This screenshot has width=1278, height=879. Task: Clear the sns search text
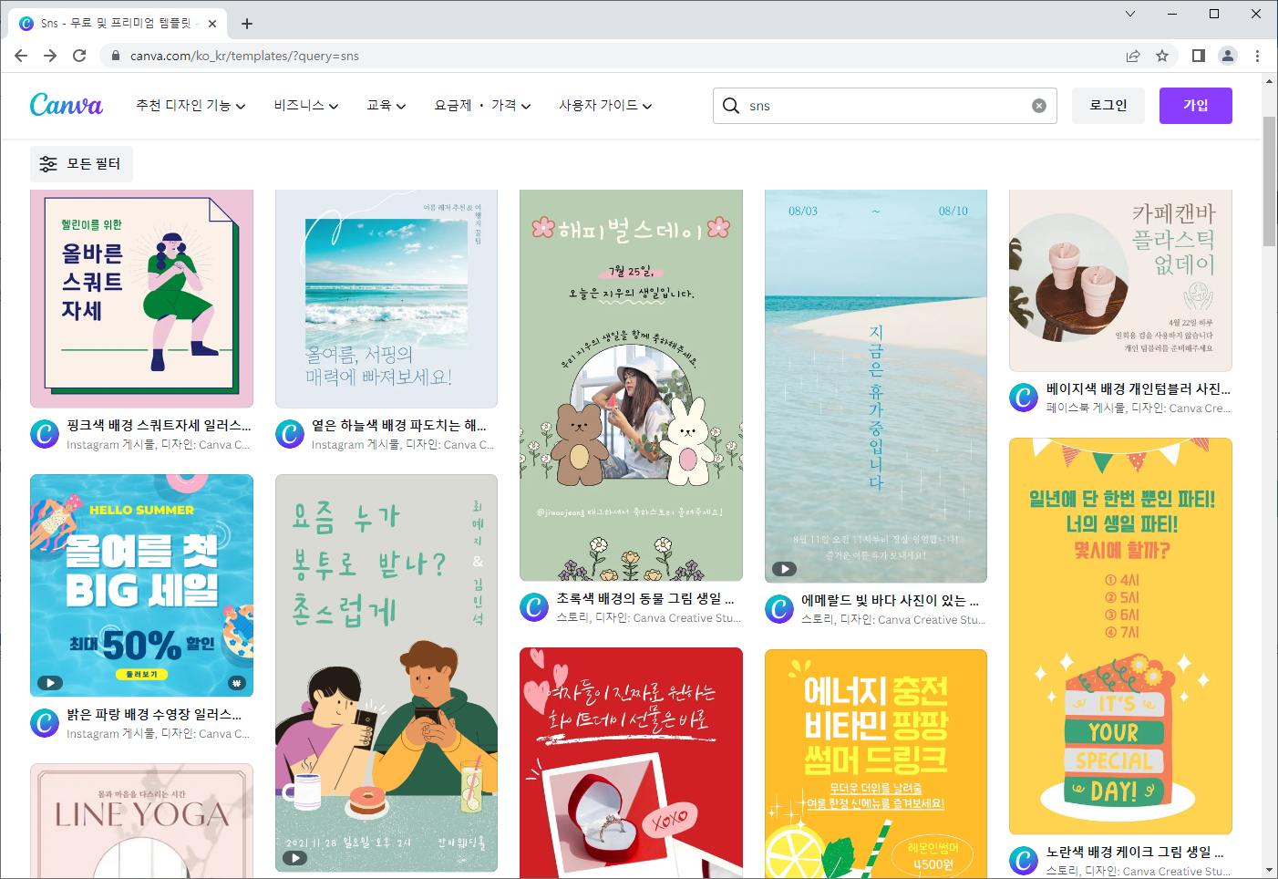click(x=1038, y=106)
